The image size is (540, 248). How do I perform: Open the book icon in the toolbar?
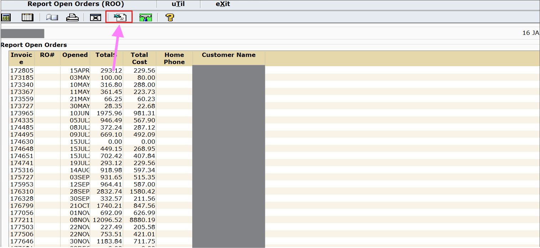(x=52, y=17)
